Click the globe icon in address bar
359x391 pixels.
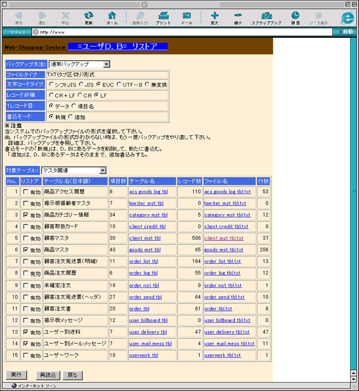click(x=36, y=32)
